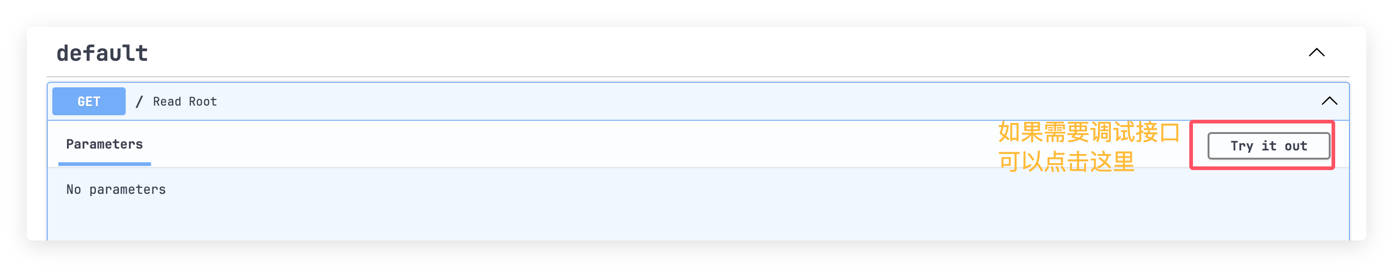Image resolution: width=1393 pixels, height=267 pixels.
Task: Click the empty middle of the GET operation bar
Action: click(703, 101)
